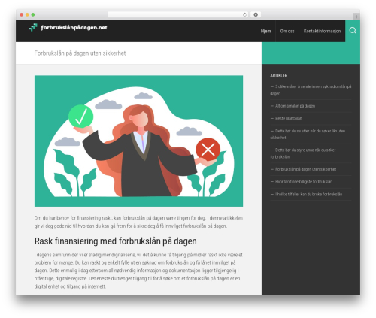The image size is (376, 318).
Task: Open the Hjem menu item
Action: (x=265, y=31)
